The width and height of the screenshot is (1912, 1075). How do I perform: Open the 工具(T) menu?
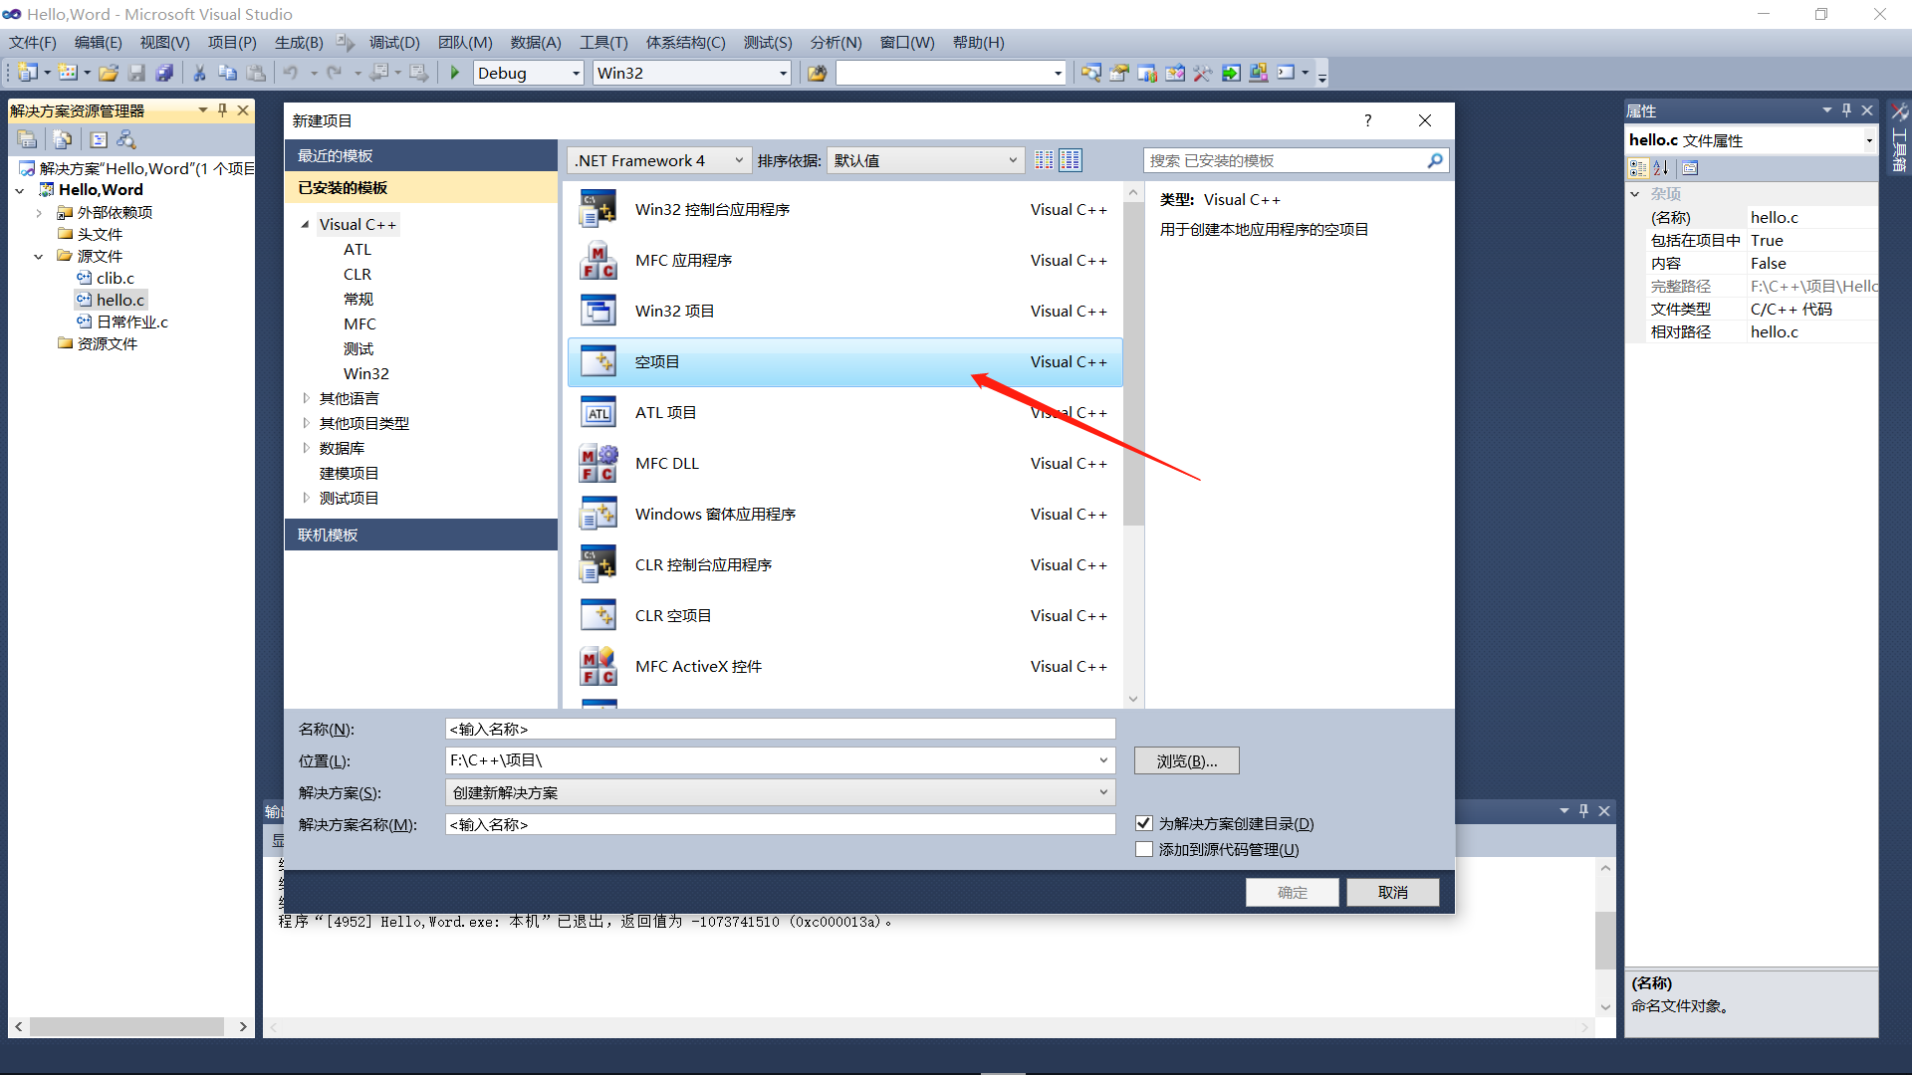pyautogui.click(x=603, y=43)
